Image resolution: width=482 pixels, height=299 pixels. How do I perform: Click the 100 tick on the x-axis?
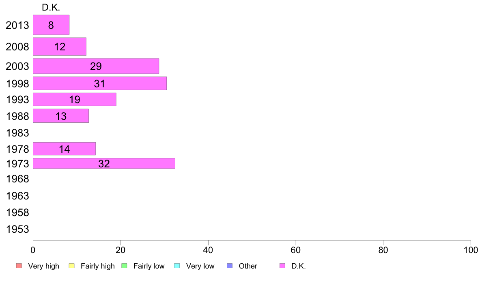(x=471, y=250)
